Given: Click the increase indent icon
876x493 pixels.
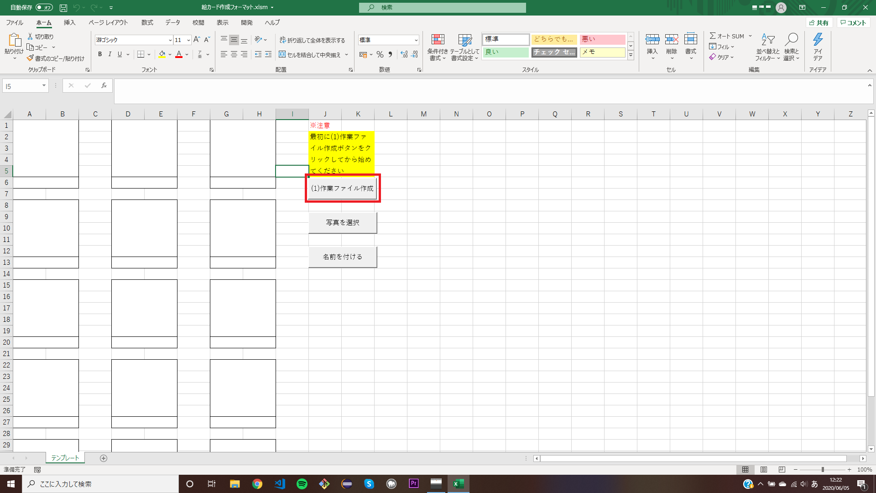Looking at the screenshot, I should [x=268, y=54].
